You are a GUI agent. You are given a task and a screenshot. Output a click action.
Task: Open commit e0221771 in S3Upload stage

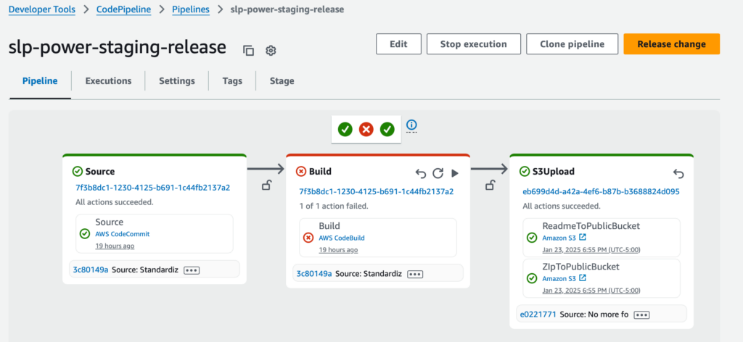tap(538, 314)
